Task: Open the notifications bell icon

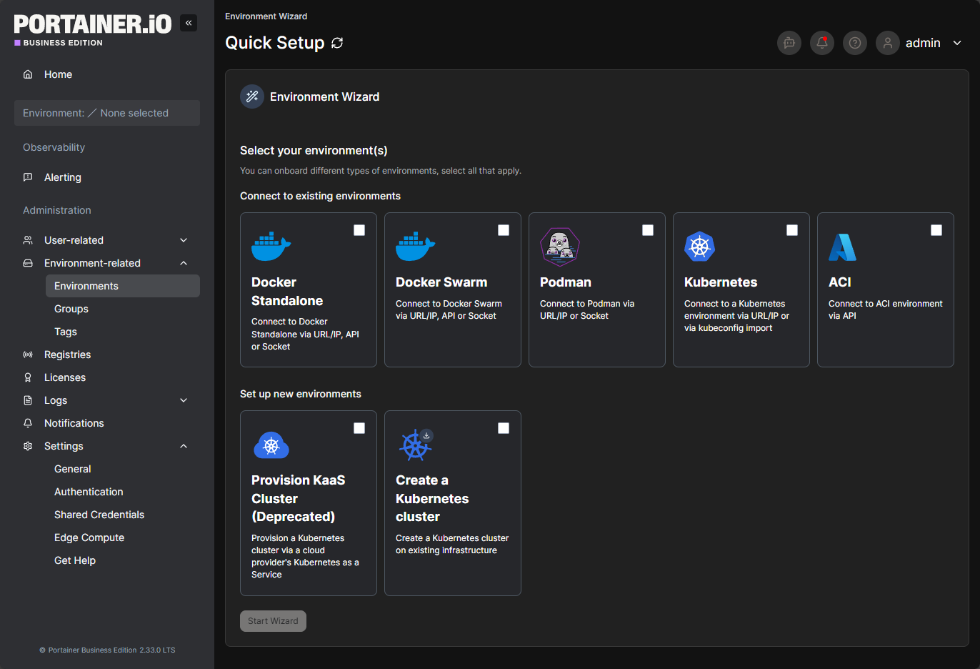Action: (822, 43)
